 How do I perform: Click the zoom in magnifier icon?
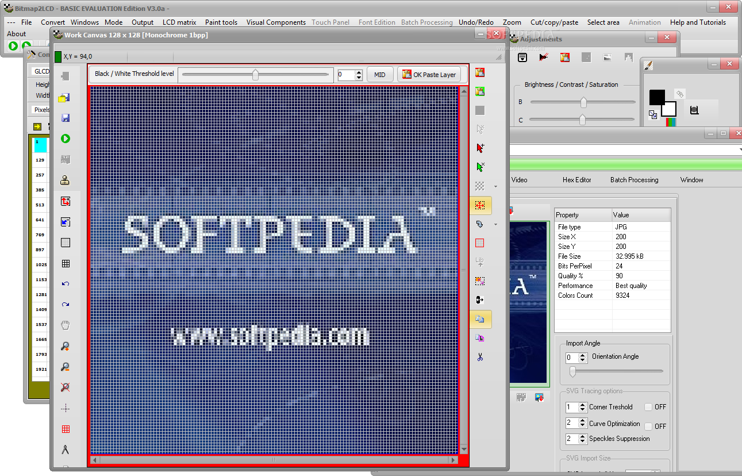(x=66, y=346)
